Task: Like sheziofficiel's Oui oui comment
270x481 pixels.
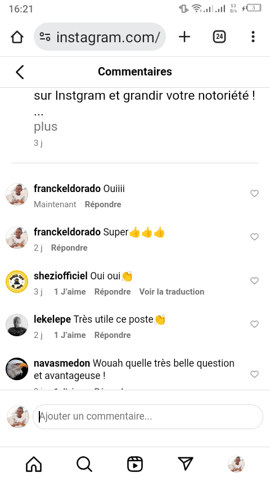Action: pyautogui.click(x=254, y=280)
